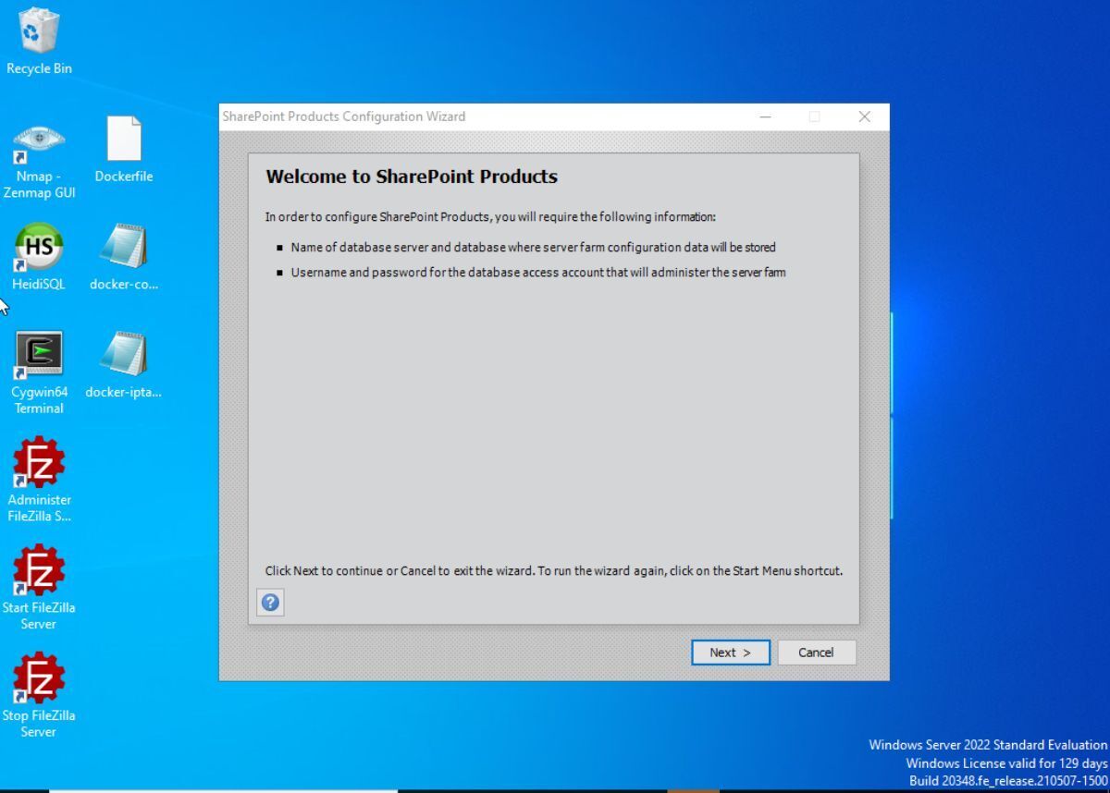The width and height of the screenshot is (1110, 793).
Task: Select the Administer FileZilla Server shortcut
Action: pos(39,481)
